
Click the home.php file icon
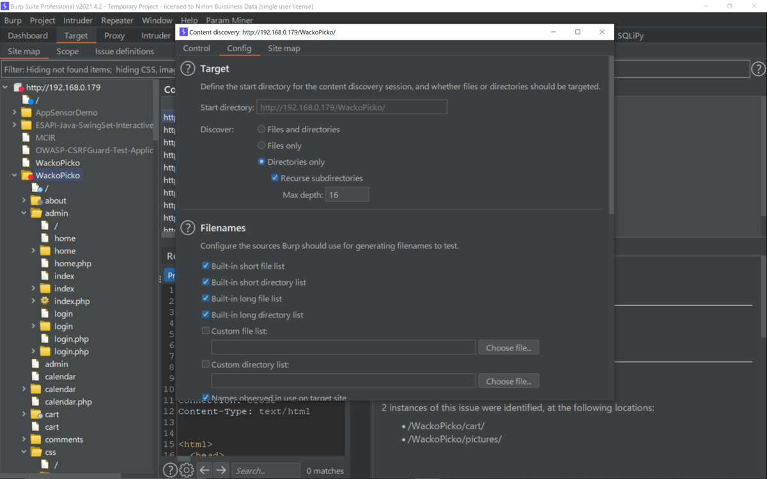[x=45, y=263]
